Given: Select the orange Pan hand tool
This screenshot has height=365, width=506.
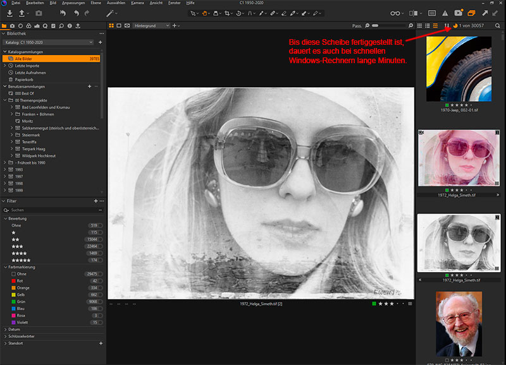Looking at the screenshot, I should (x=204, y=13).
